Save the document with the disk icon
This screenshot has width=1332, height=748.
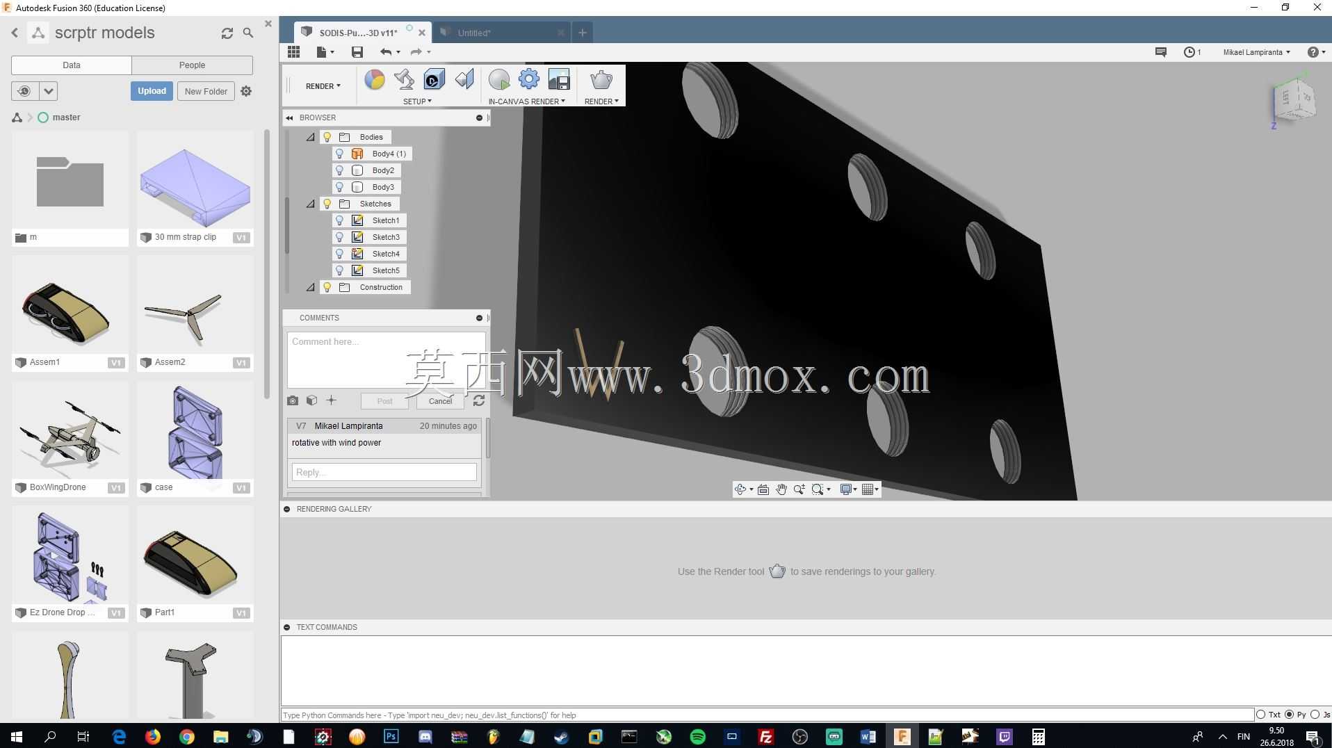click(357, 52)
